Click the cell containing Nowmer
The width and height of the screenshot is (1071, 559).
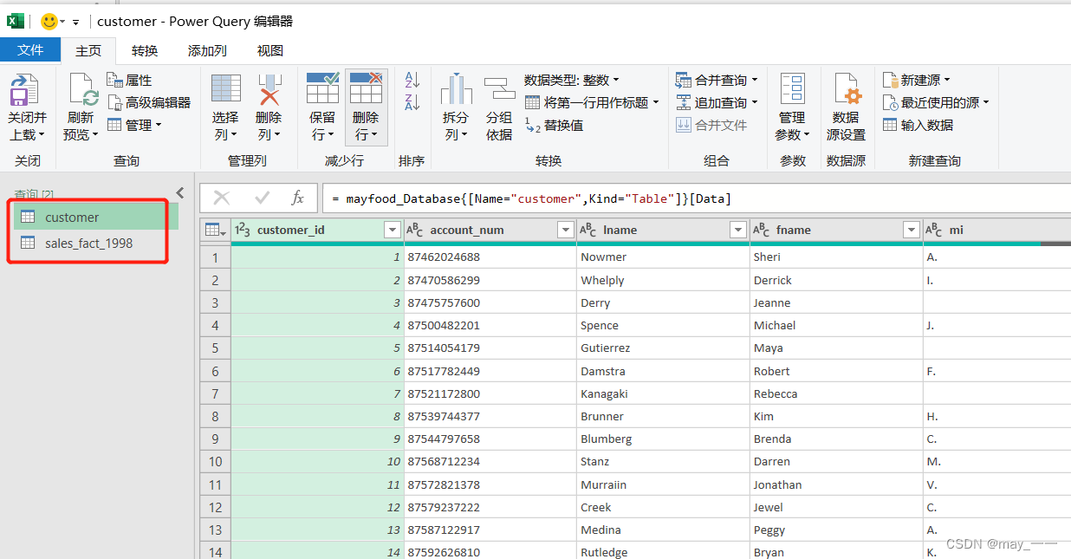[663, 257]
